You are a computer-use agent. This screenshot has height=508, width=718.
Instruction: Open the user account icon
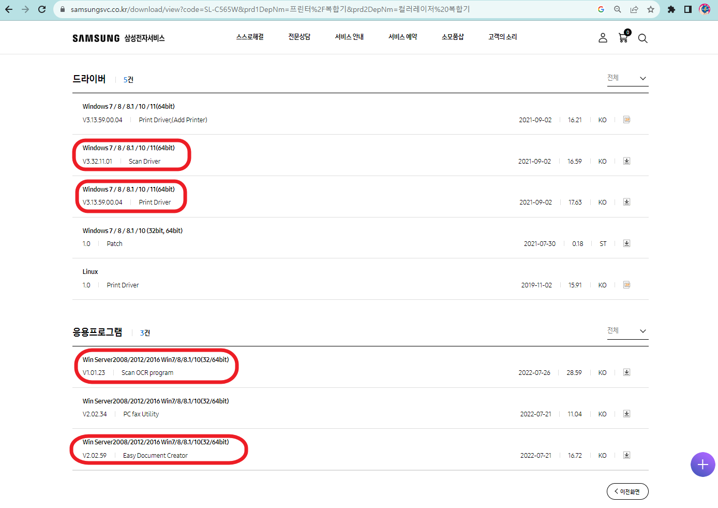pos(603,38)
